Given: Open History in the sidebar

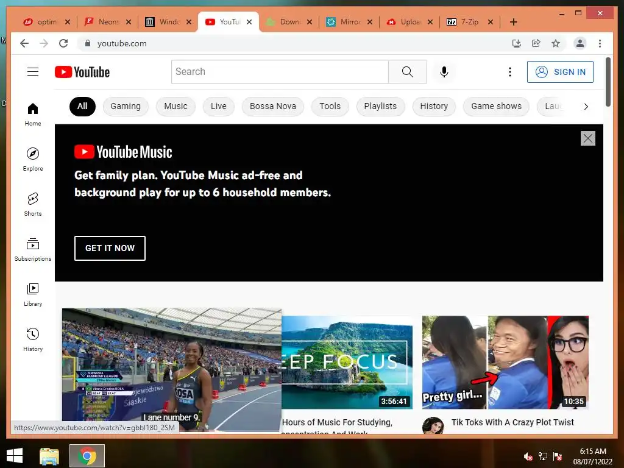Looking at the screenshot, I should [x=33, y=339].
